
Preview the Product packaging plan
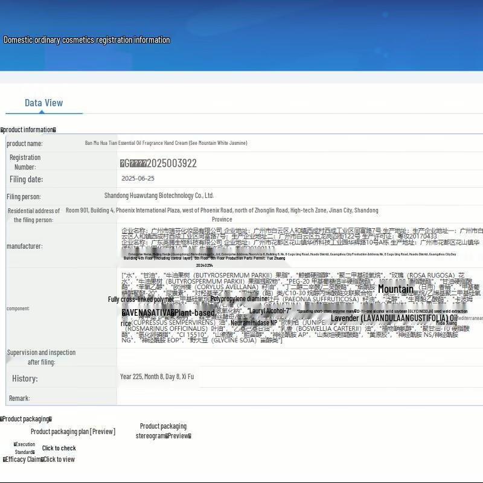[x=73, y=432]
